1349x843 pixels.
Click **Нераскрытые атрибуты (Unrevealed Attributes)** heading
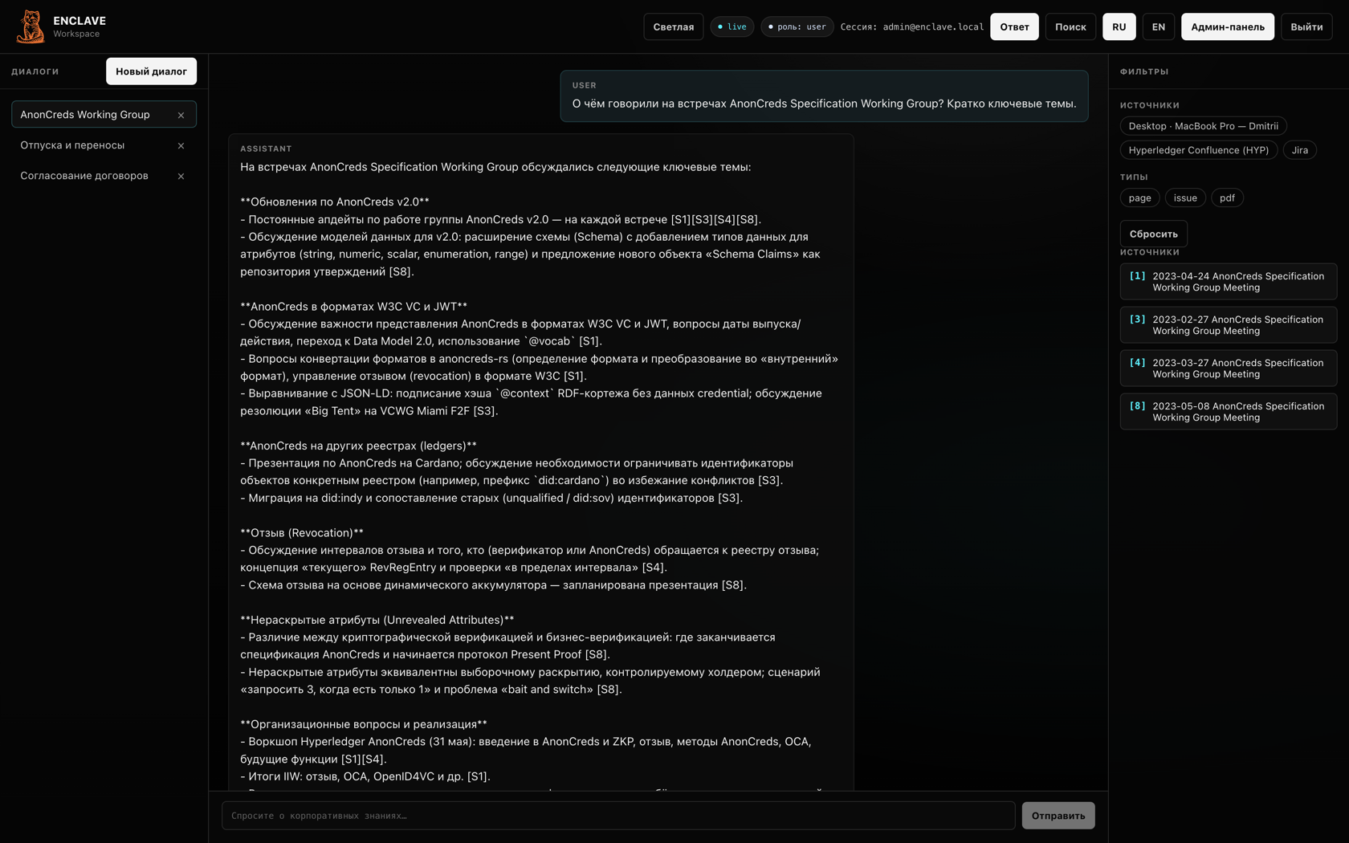click(x=377, y=620)
